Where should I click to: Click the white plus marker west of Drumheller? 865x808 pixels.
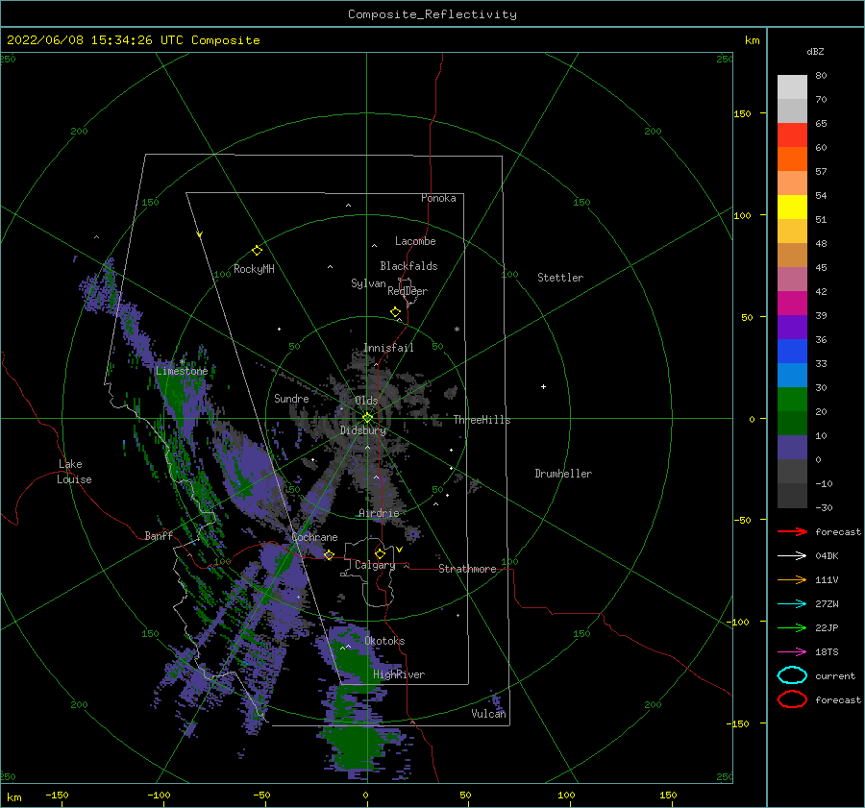pos(543,386)
